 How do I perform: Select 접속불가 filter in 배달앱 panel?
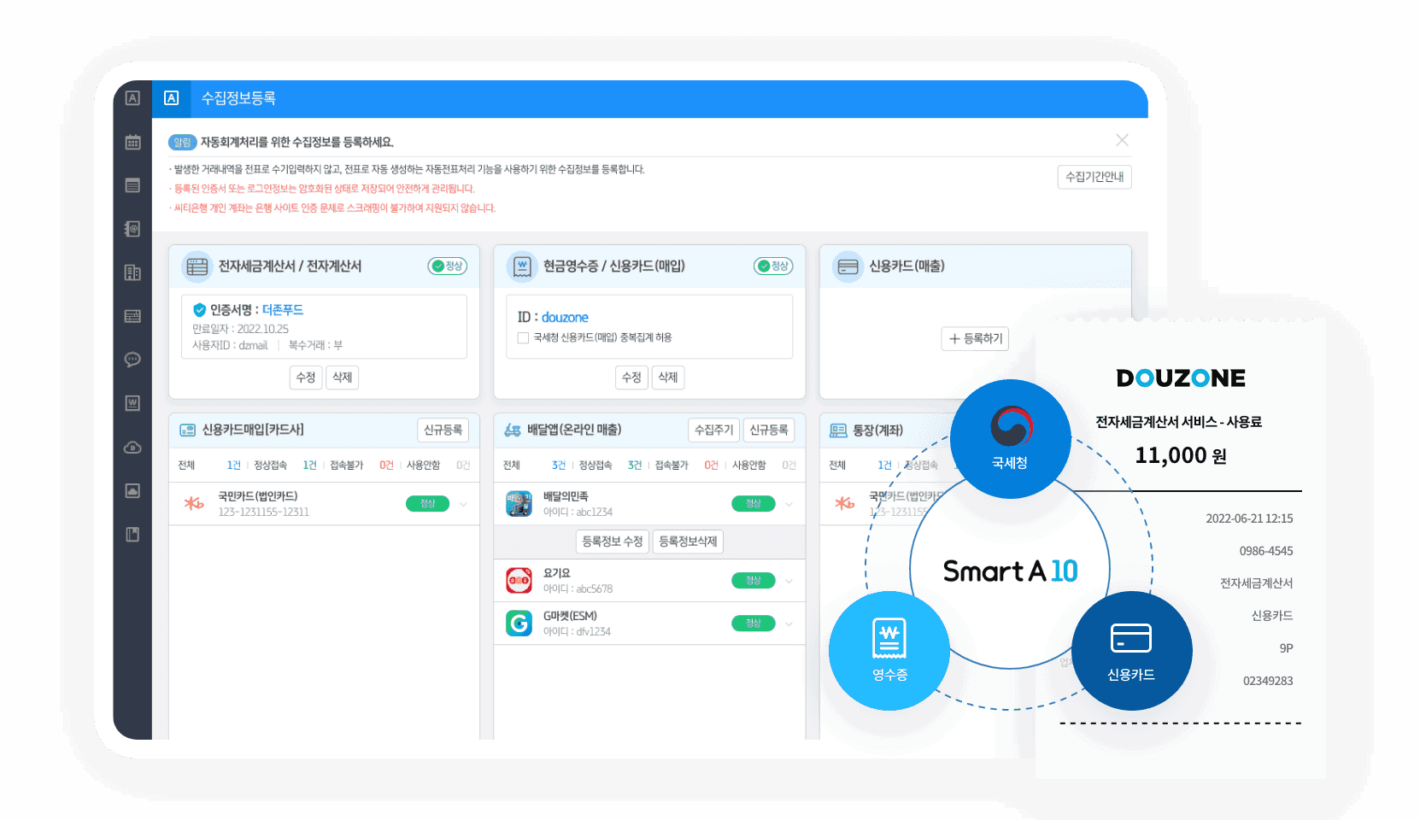tap(672, 466)
